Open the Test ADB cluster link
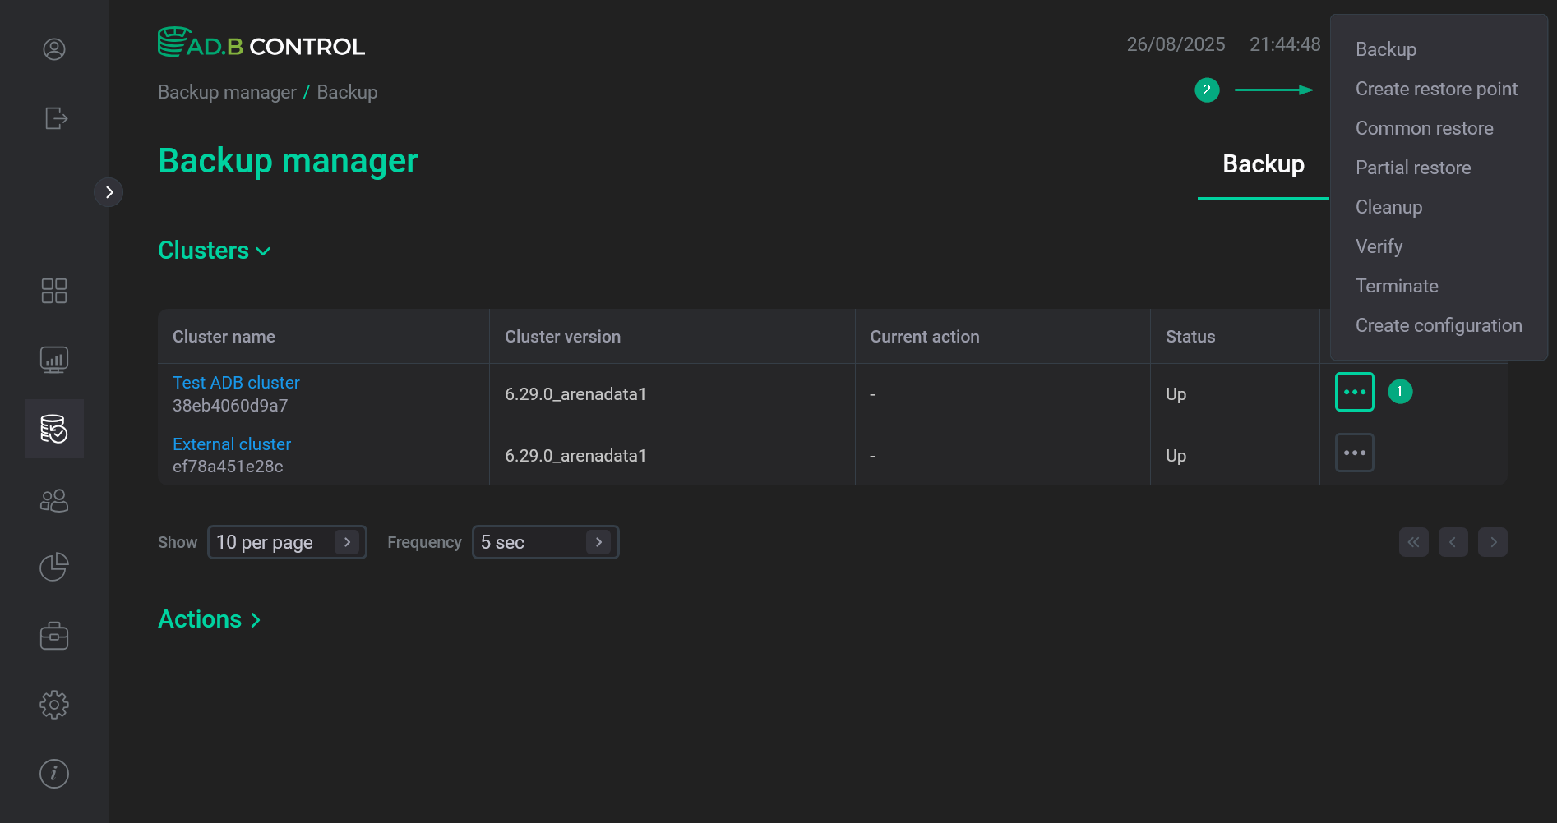Image resolution: width=1557 pixels, height=823 pixels. point(236,383)
